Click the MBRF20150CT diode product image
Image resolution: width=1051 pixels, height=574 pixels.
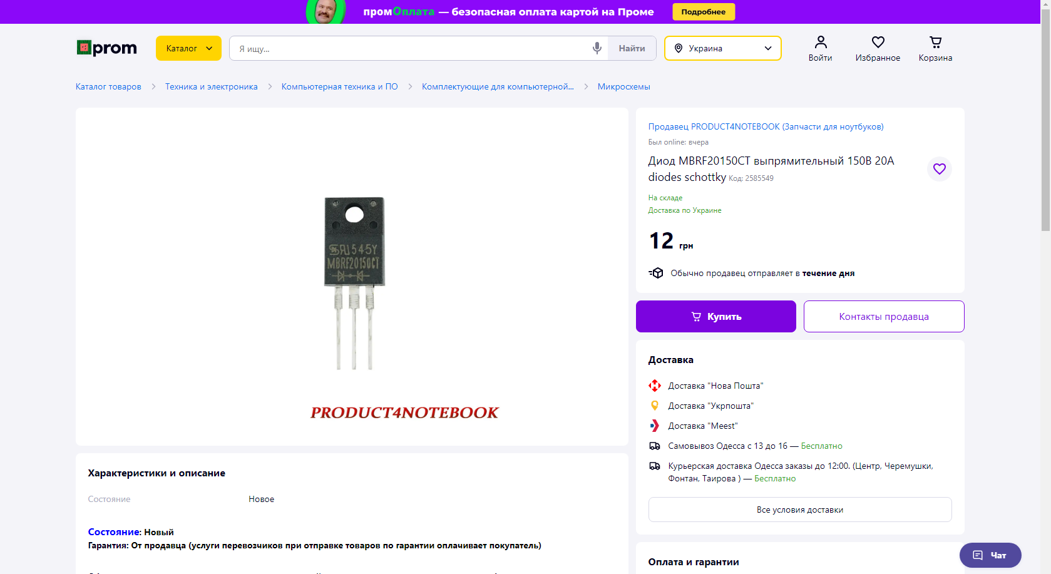pos(354,283)
